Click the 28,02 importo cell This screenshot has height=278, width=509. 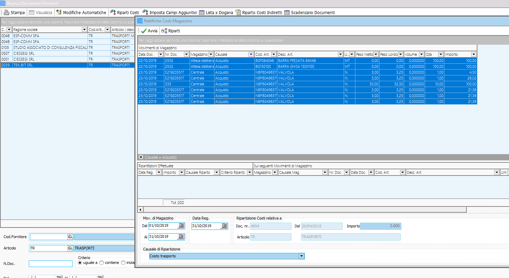[461, 78]
